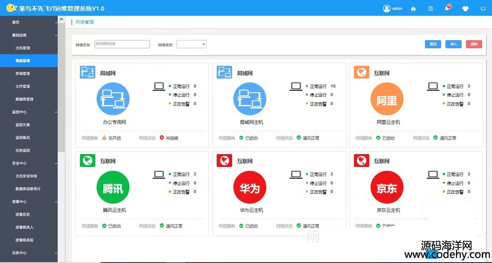Click the 办公专用网 card name

(x=115, y=122)
